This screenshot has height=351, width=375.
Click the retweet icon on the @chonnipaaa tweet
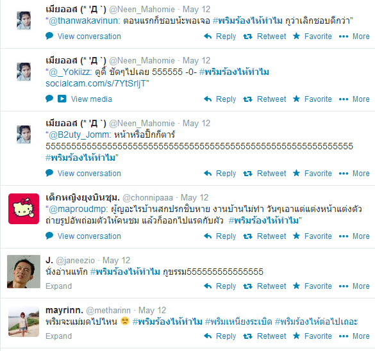tap(248, 236)
